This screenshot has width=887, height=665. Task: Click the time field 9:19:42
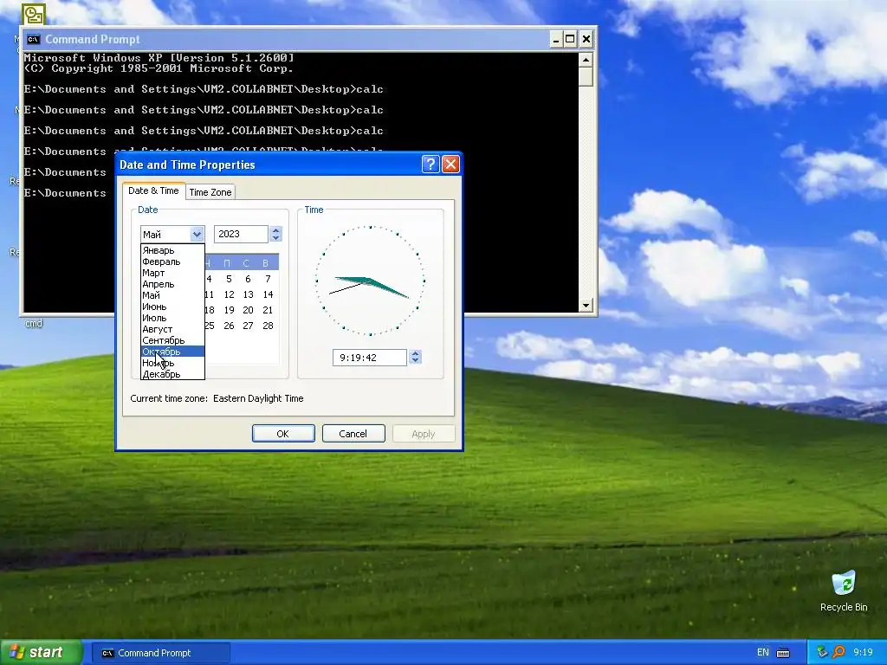tap(369, 358)
